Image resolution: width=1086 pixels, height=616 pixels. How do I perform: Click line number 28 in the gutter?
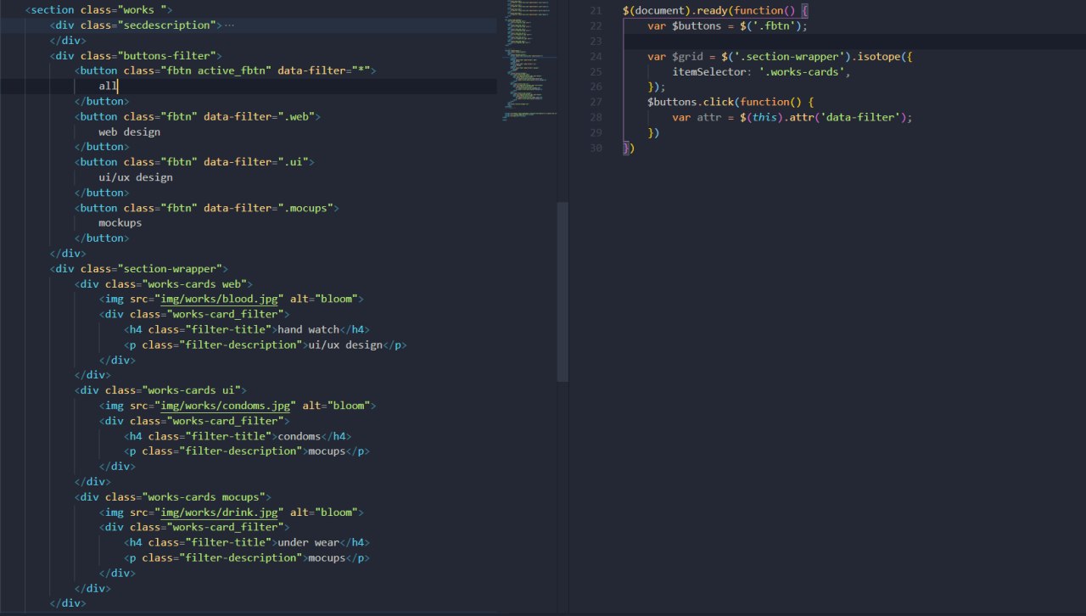coord(596,117)
